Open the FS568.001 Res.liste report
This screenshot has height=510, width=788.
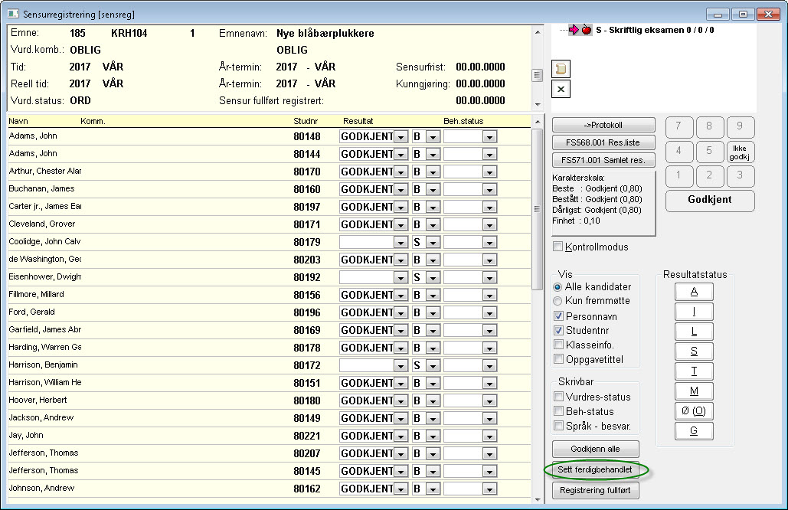point(603,142)
